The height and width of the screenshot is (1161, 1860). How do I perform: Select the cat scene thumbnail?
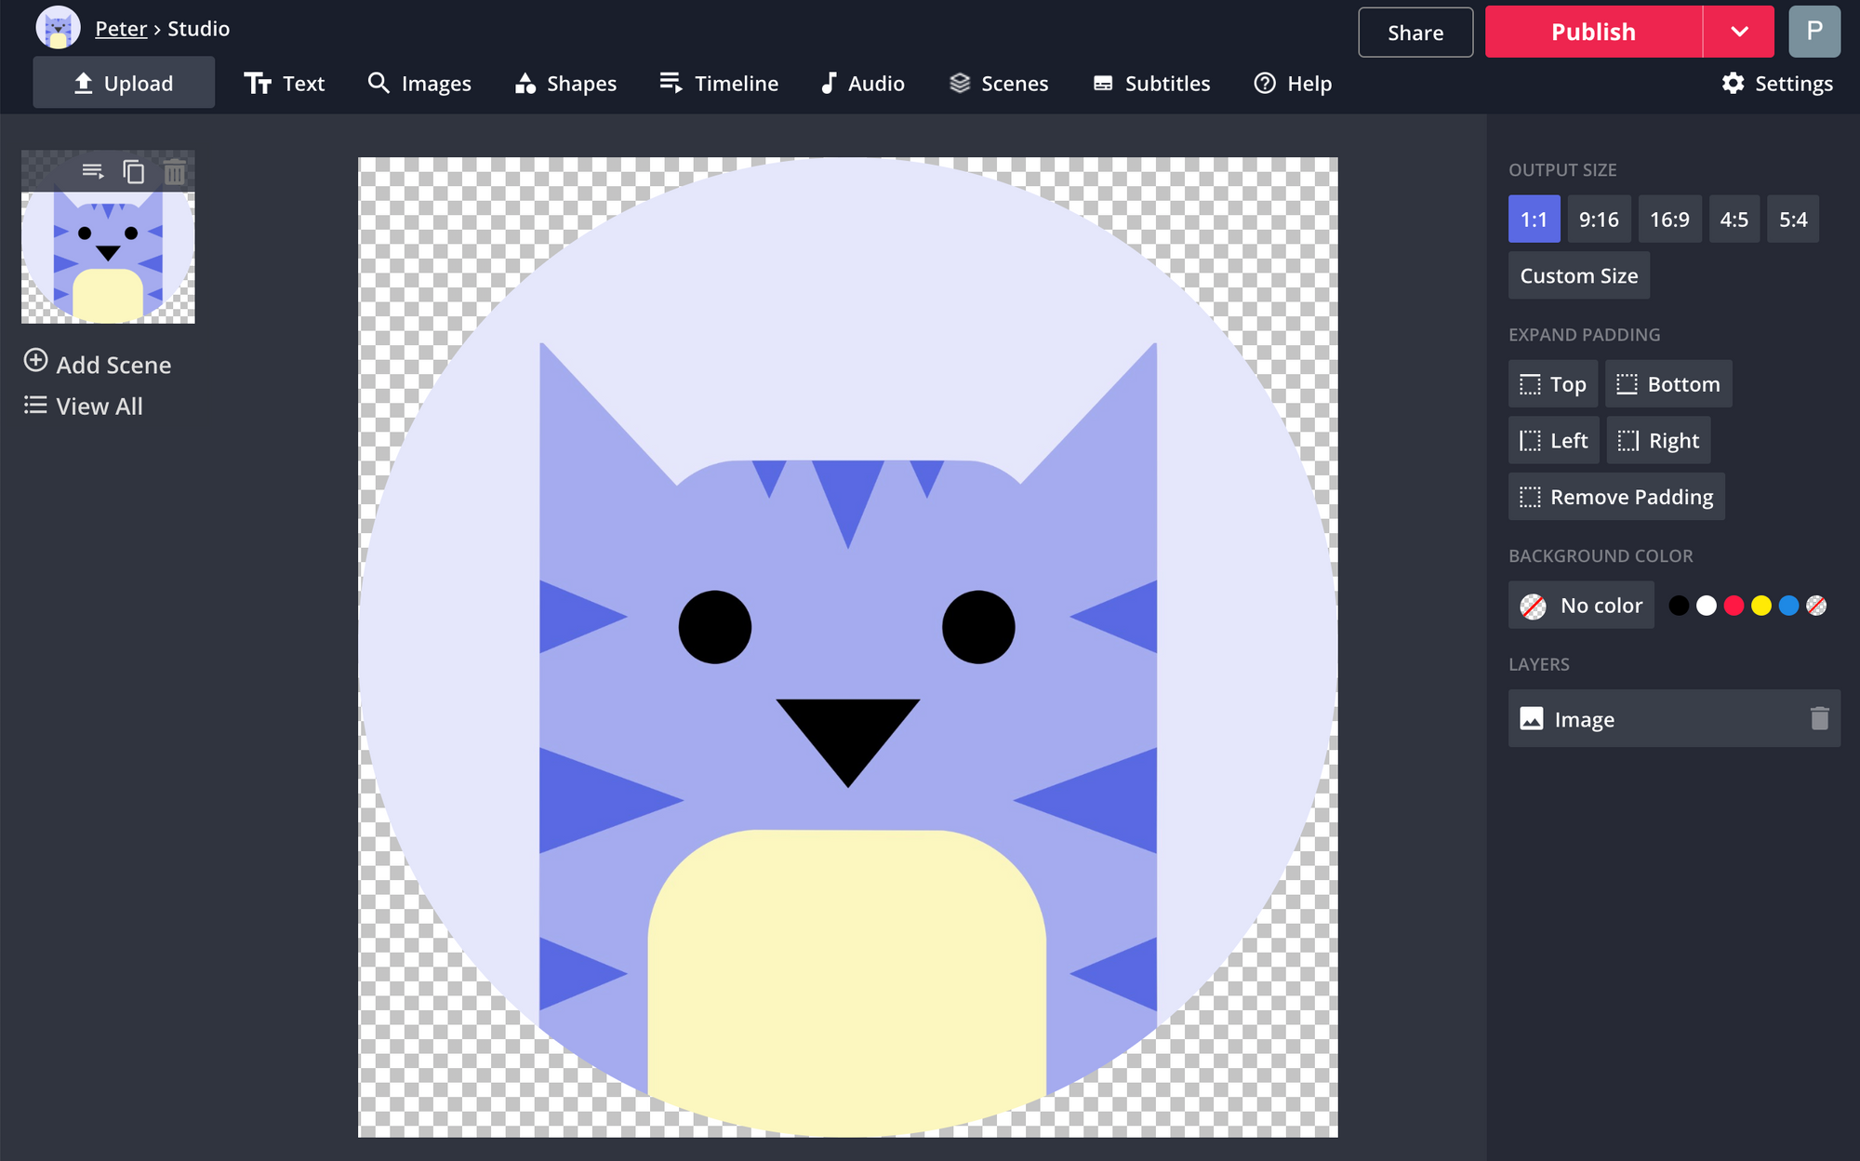pos(108,256)
